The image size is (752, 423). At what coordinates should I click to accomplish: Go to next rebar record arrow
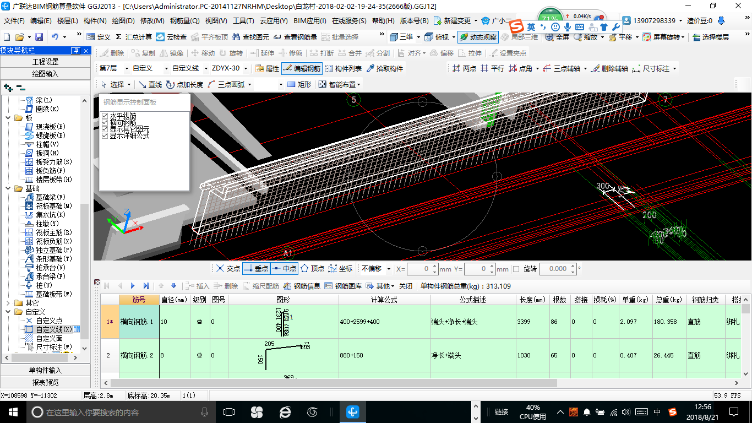(x=133, y=286)
